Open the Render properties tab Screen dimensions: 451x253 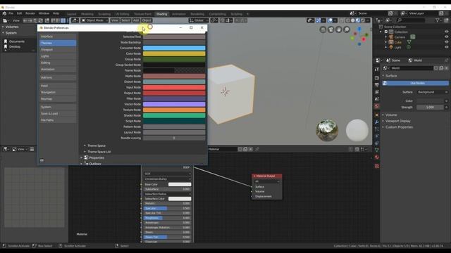pos(377,78)
